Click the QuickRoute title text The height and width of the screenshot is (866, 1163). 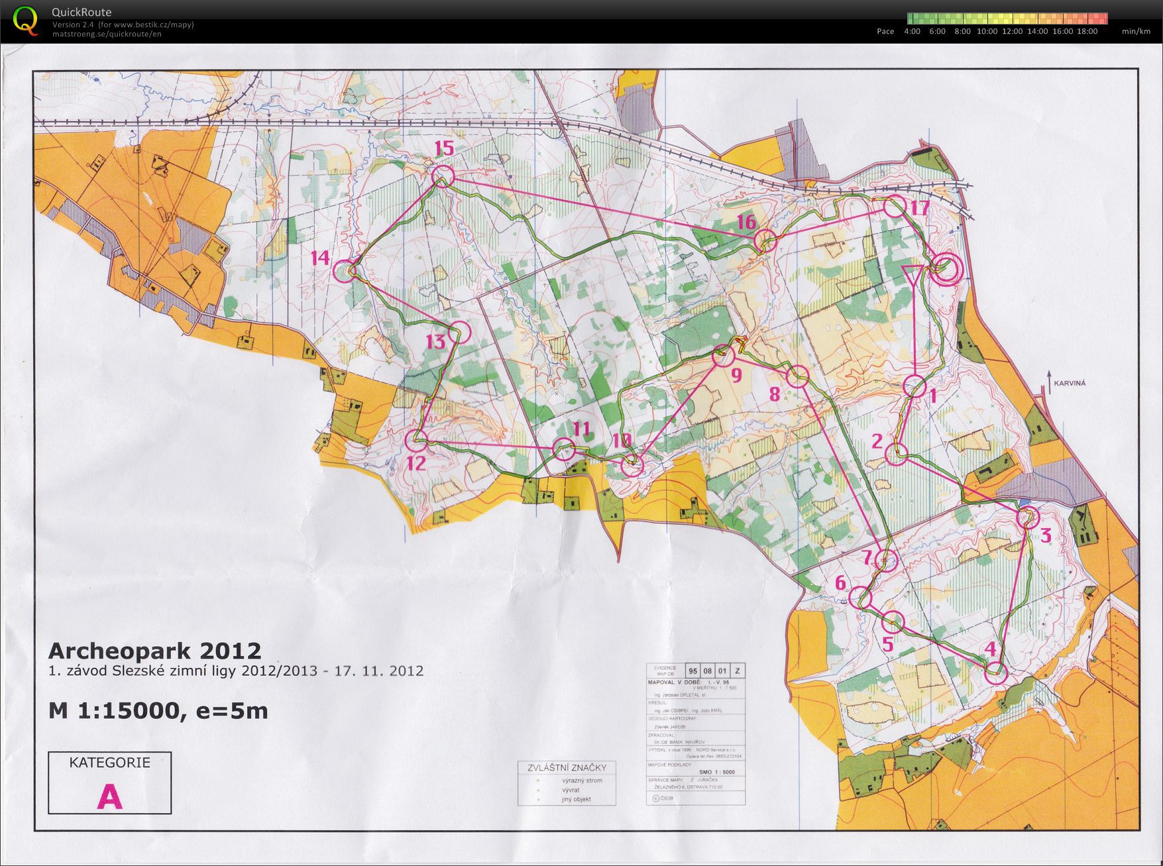click(82, 12)
